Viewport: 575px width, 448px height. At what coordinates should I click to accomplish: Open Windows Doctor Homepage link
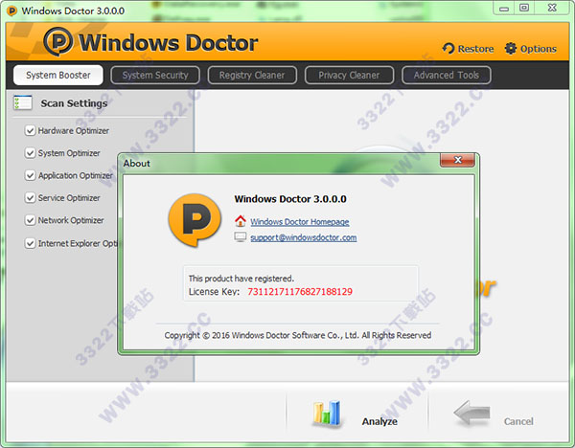[300, 222]
